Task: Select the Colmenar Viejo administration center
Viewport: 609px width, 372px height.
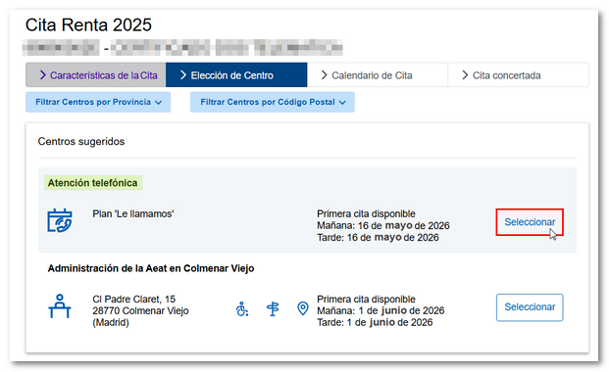Action: point(530,307)
